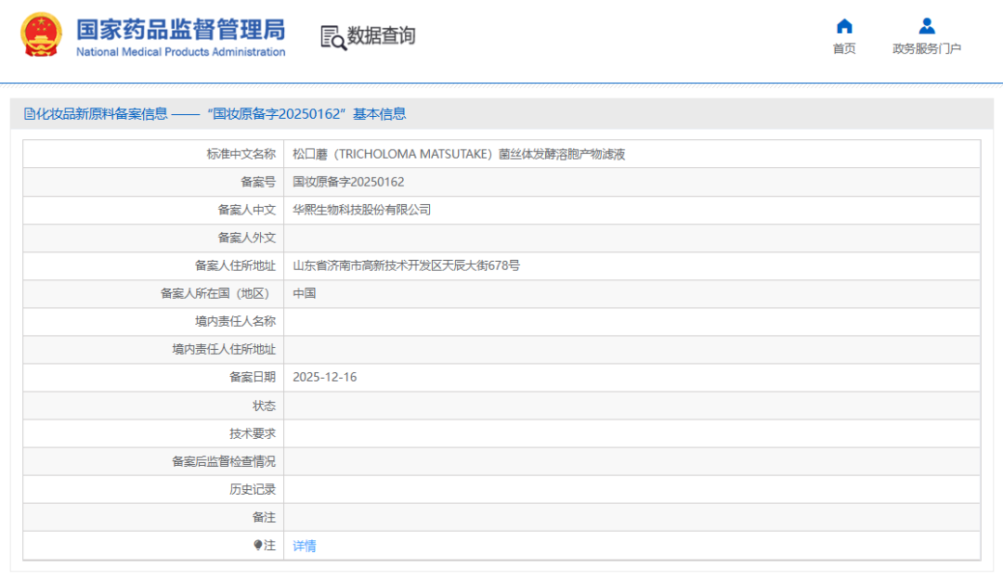Screen dimensions: 1003x580
Task: Click the 数据查询 menu label
Action: (381, 36)
